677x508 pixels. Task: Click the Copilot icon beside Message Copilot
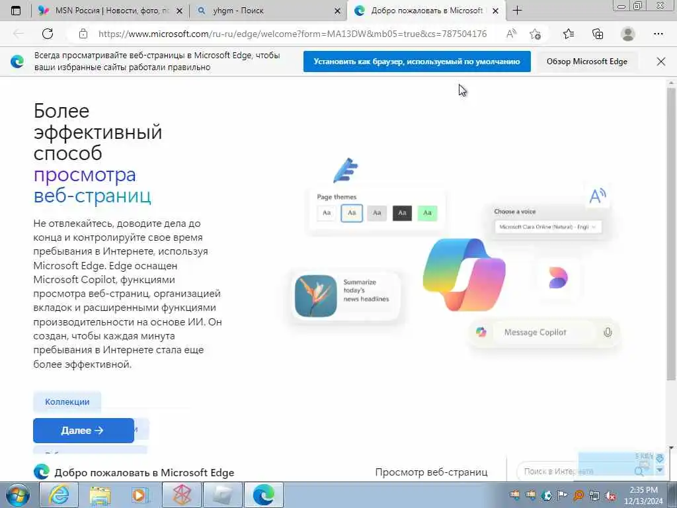[481, 332]
